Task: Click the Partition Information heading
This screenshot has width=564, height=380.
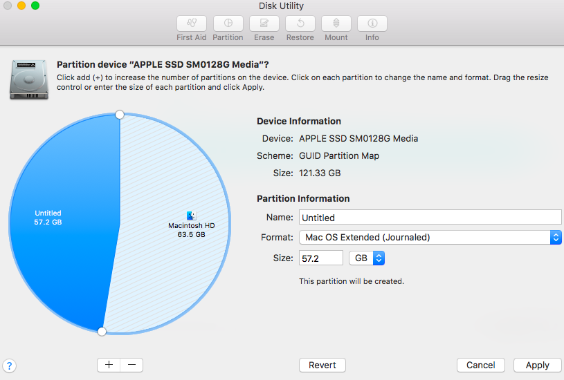Action: click(x=303, y=198)
